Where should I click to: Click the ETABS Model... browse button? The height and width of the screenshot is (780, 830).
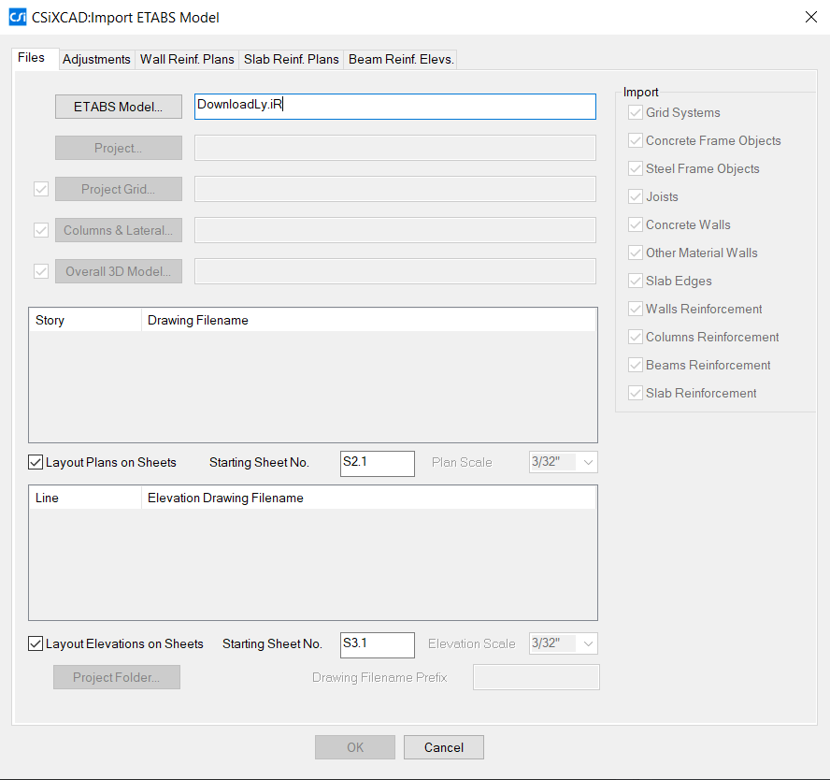(x=119, y=107)
